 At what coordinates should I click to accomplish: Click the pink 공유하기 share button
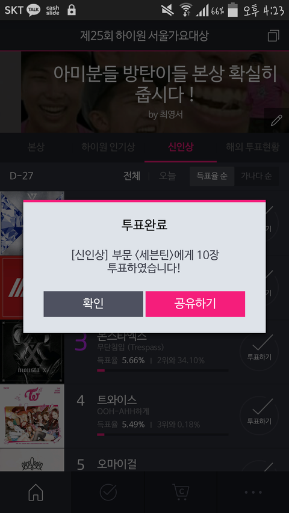click(195, 304)
